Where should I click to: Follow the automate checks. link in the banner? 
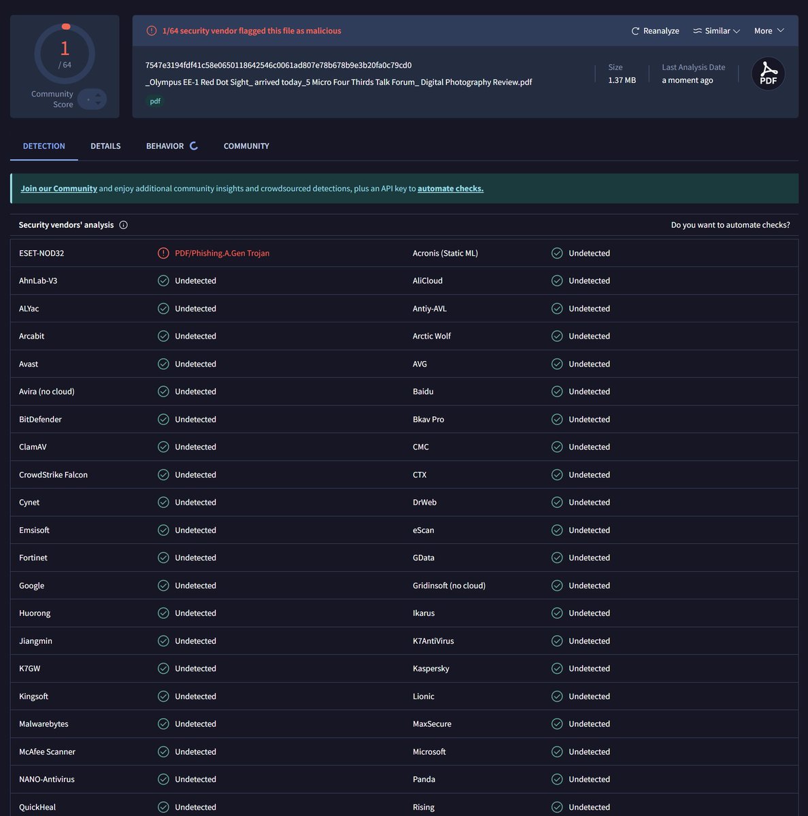450,188
